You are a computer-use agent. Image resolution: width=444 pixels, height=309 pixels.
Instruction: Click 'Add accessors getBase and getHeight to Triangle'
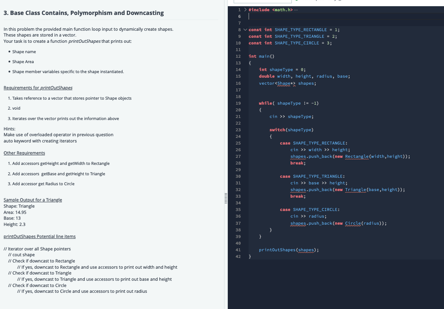[59, 174]
